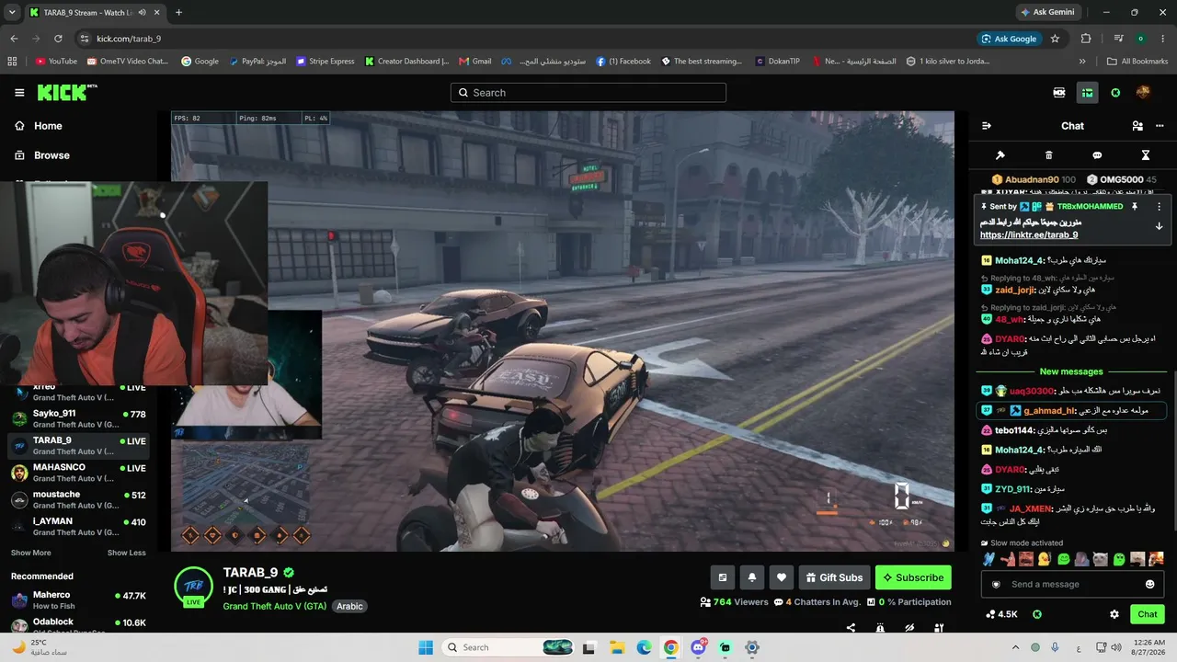
Task: Select the Arabic language tag
Action: pos(349,606)
